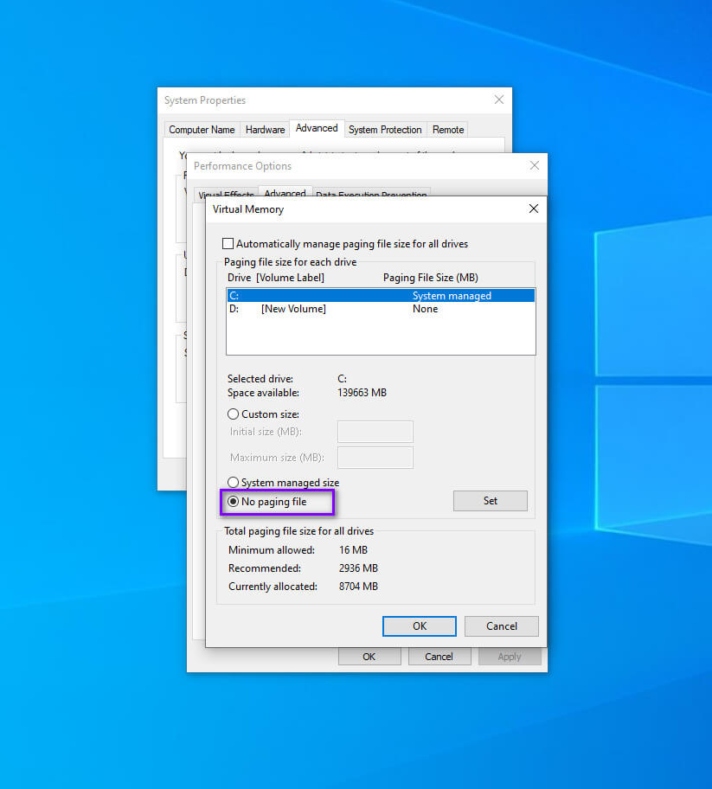Viewport: 712px width, 789px height.
Task: Open the System Protection tab
Action: [385, 129]
